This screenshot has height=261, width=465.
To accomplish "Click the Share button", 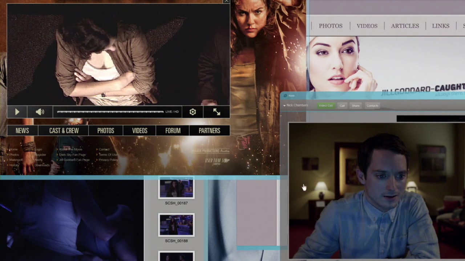I will (356, 105).
